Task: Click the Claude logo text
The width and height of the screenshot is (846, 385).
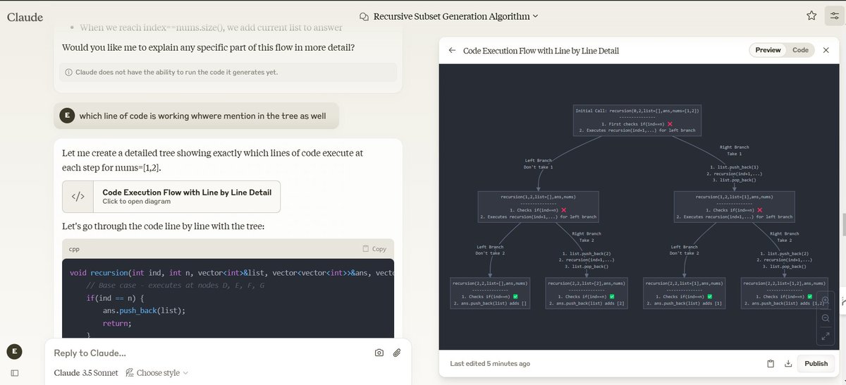Action: click(25, 17)
